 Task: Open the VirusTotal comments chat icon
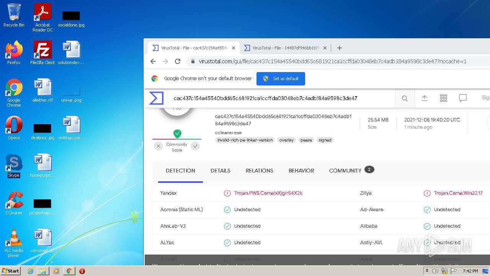463,99
